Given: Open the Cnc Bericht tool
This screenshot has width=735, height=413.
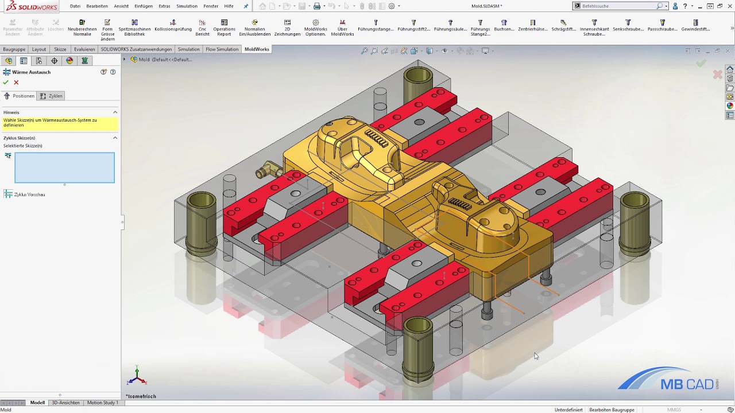Looking at the screenshot, I should point(202,28).
